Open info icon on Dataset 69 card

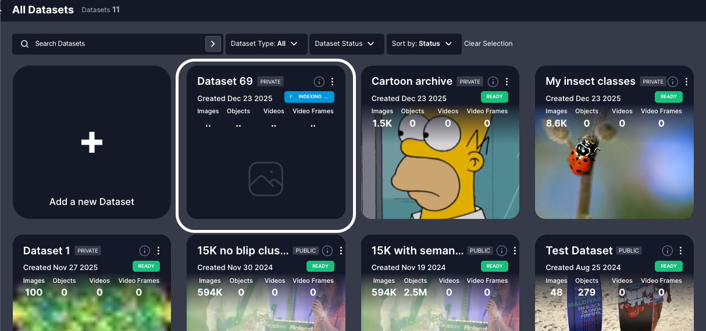tap(319, 82)
